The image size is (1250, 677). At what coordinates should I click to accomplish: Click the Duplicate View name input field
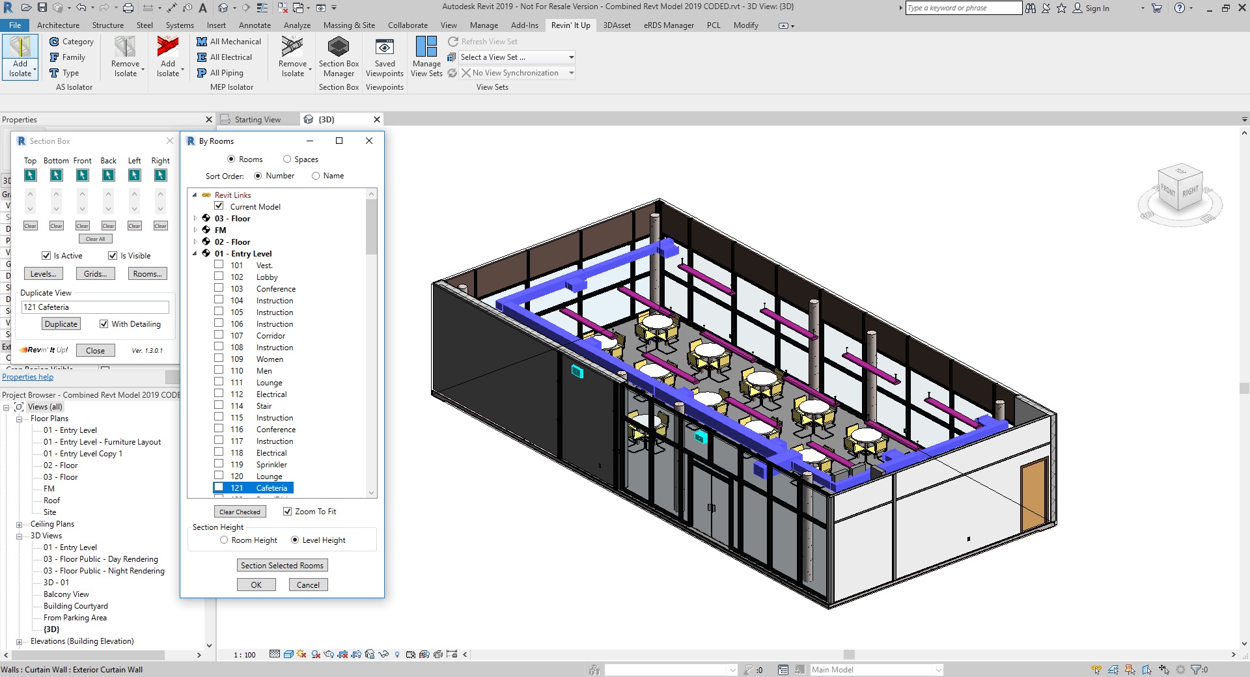(95, 307)
